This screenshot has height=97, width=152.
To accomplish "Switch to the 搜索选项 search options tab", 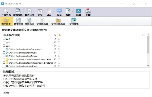I will (x=29, y=21).
